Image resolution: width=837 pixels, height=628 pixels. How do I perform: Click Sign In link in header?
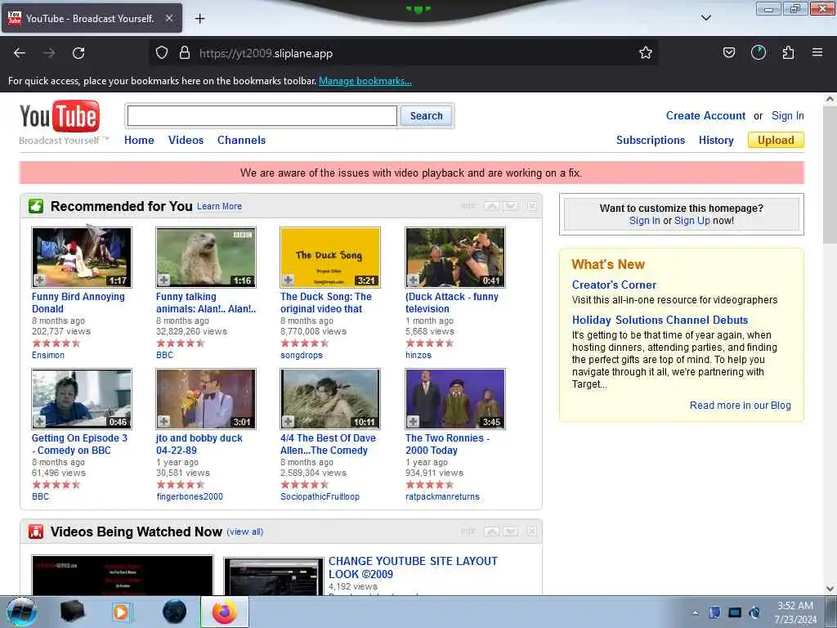[787, 115]
